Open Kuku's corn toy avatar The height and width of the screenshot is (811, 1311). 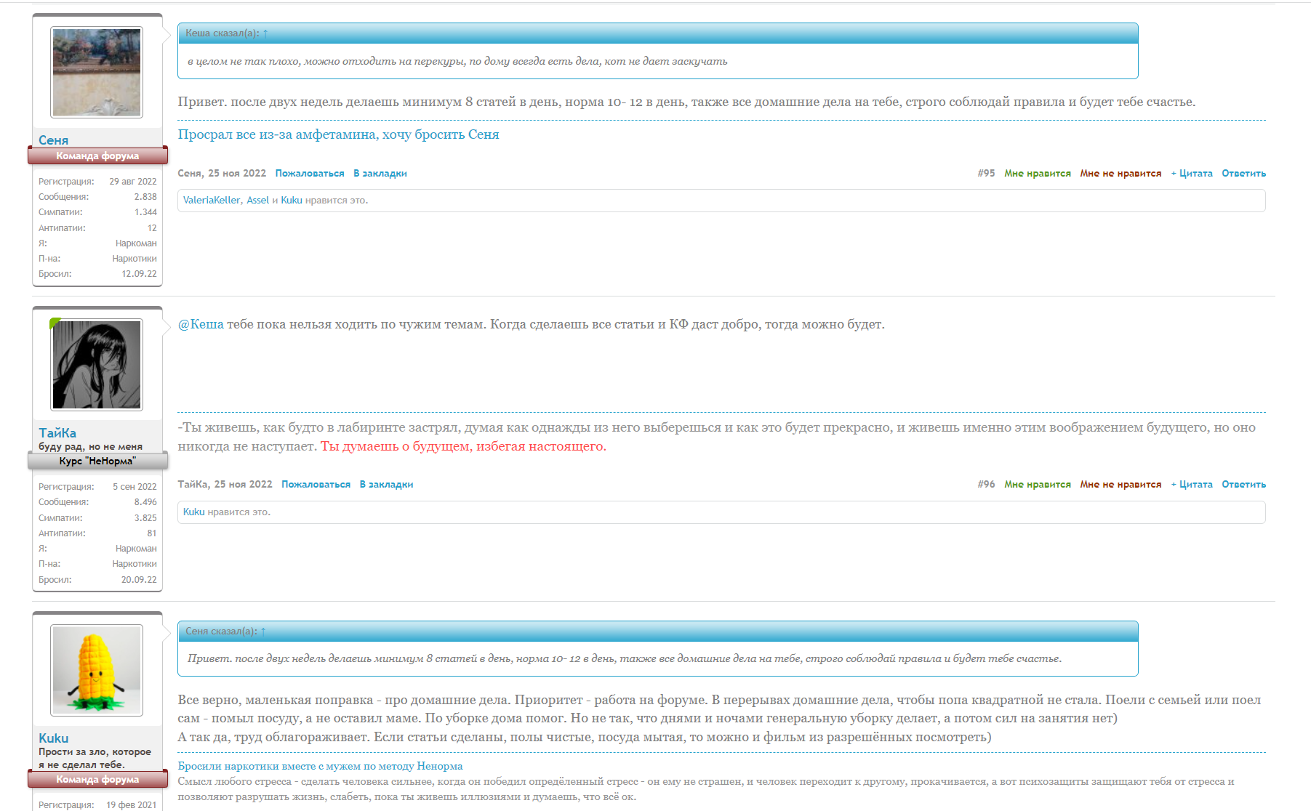coord(97,670)
